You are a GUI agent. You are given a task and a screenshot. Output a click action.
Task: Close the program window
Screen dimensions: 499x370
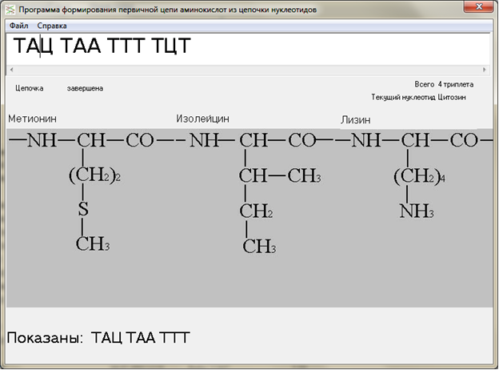481,8
